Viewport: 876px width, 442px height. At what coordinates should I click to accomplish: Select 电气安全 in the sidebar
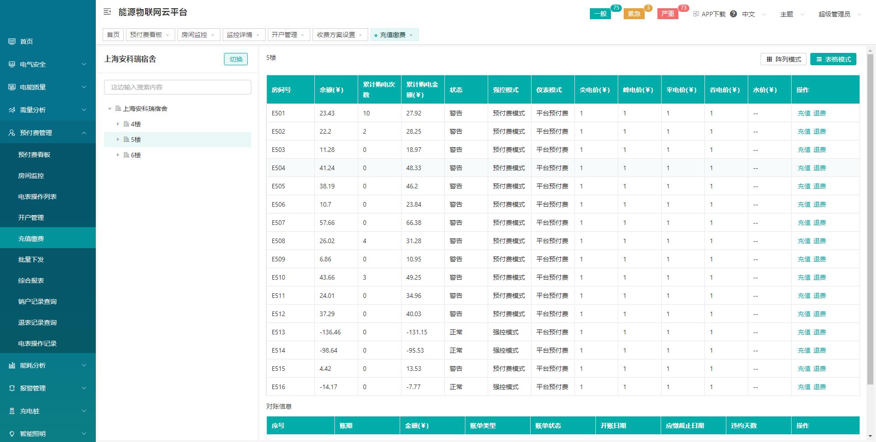point(33,64)
